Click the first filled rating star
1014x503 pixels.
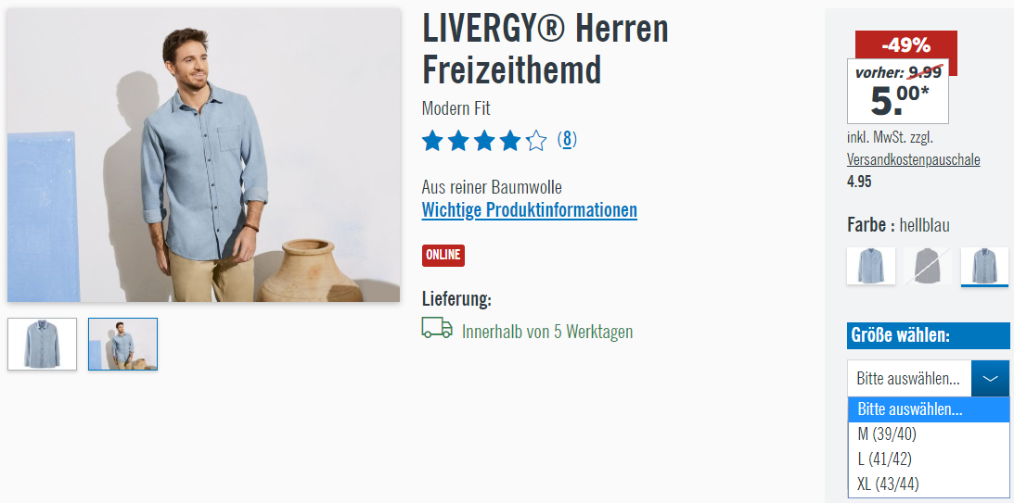pos(432,140)
